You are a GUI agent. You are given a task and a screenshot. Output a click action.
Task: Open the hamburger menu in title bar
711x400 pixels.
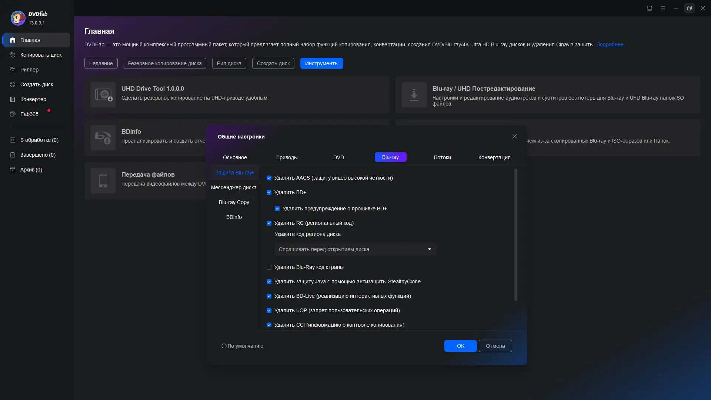tap(662, 8)
